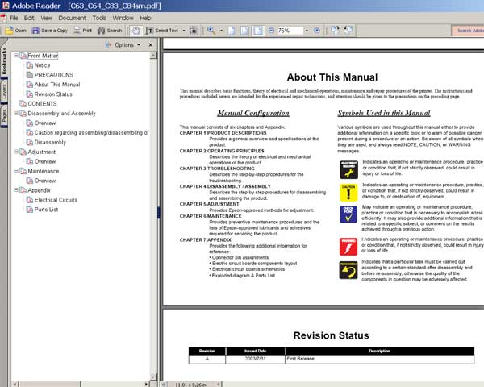484x387 pixels.
Task: Click into the 76% zoom field
Action: click(290, 31)
